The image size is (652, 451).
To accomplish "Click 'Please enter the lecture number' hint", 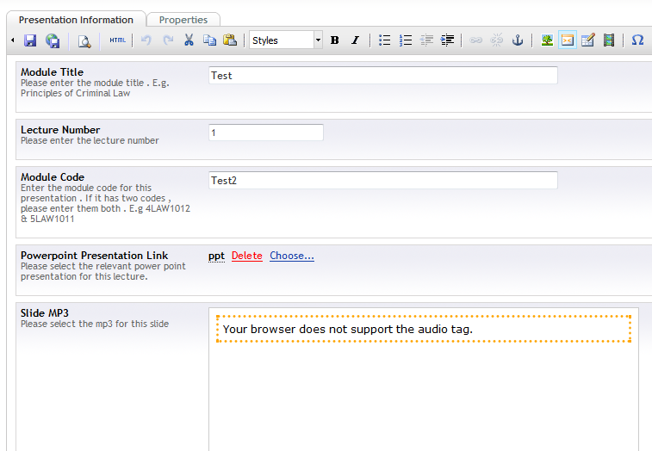I will (90, 140).
